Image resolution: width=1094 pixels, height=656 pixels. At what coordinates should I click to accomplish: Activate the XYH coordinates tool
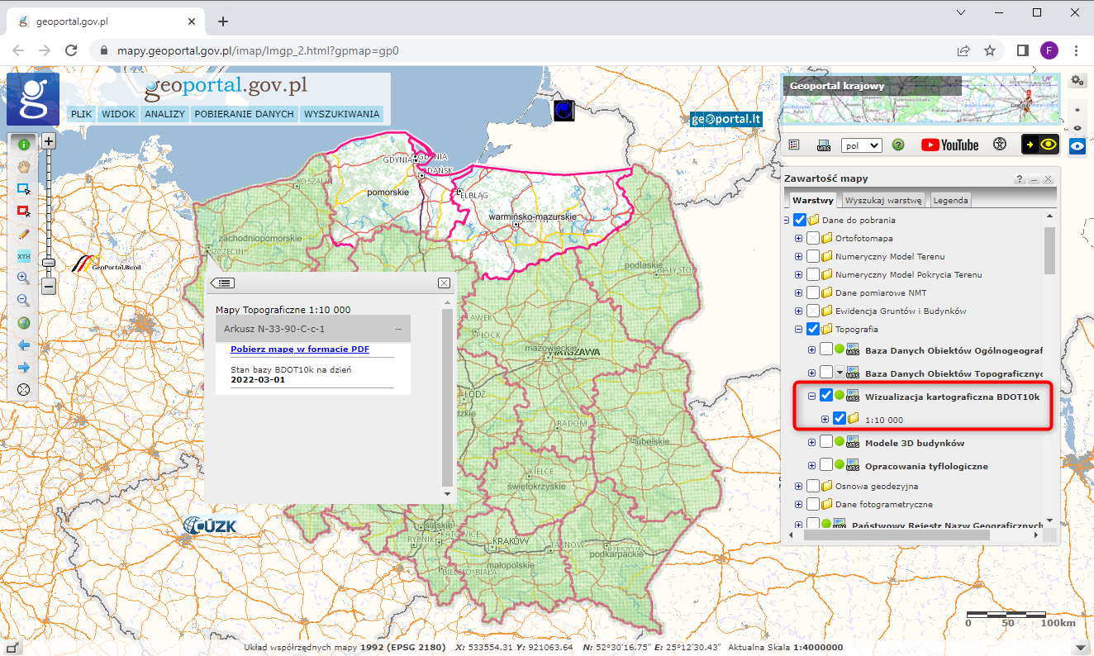tap(23, 255)
